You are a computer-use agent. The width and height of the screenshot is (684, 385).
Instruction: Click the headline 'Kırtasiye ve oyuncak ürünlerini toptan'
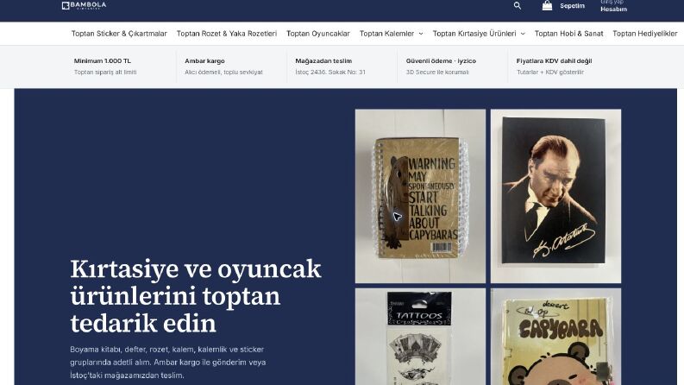tap(196, 282)
